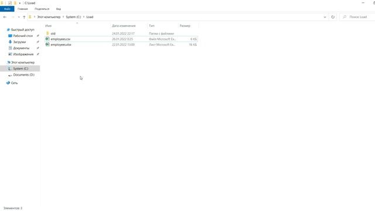The image size is (375, 211).
Task: Open Загрузки in the navigation pane
Action: 19,42
